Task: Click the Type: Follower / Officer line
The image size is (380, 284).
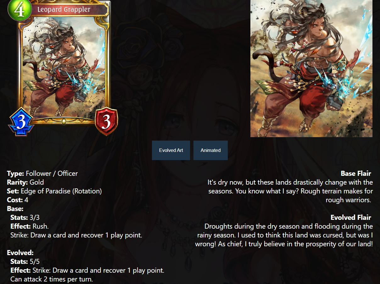Action: tap(42, 174)
